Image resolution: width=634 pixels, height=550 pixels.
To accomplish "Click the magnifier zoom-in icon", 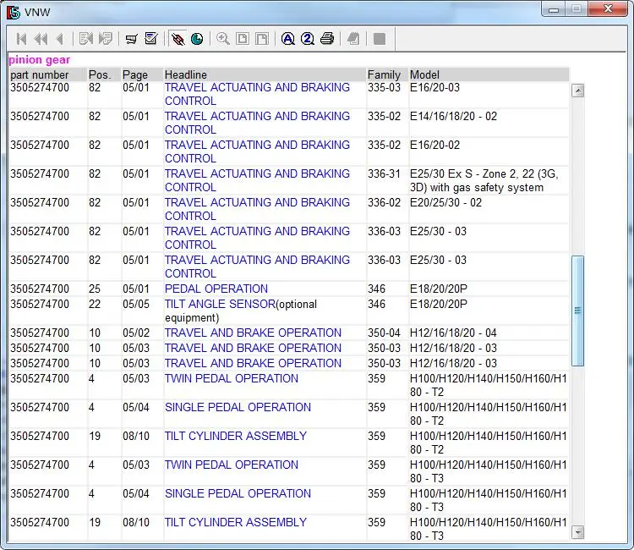I will [223, 39].
